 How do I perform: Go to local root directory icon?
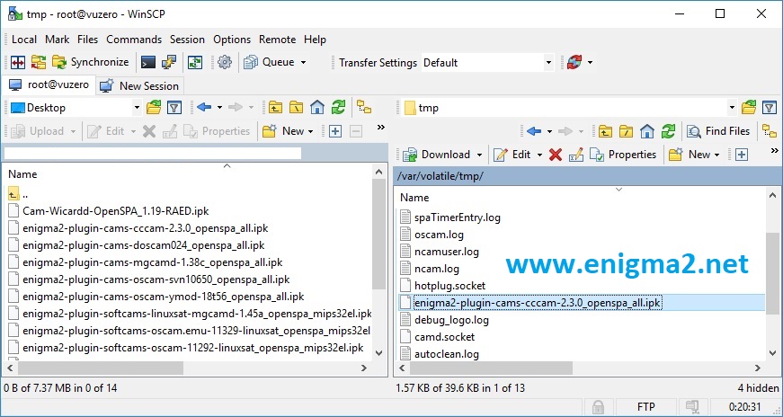[296, 107]
